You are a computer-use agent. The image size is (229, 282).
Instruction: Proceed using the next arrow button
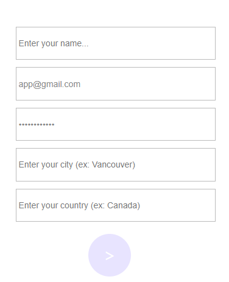point(110,255)
